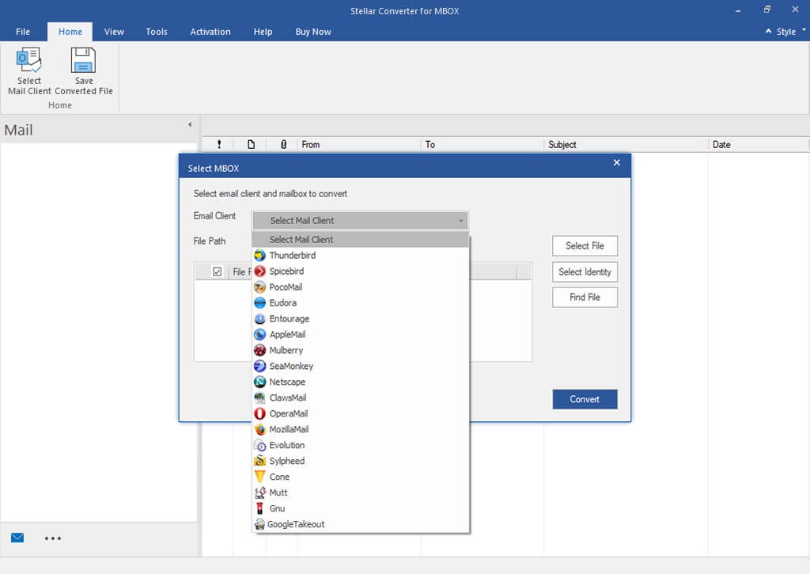810x574 pixels.
Task: Switch to the Tools tab
Action: pyautogui.click(x=156, y=32)
